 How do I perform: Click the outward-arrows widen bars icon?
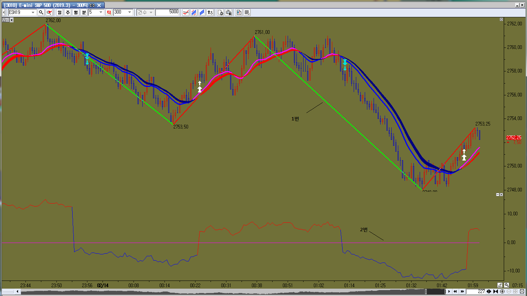(489, 292)
